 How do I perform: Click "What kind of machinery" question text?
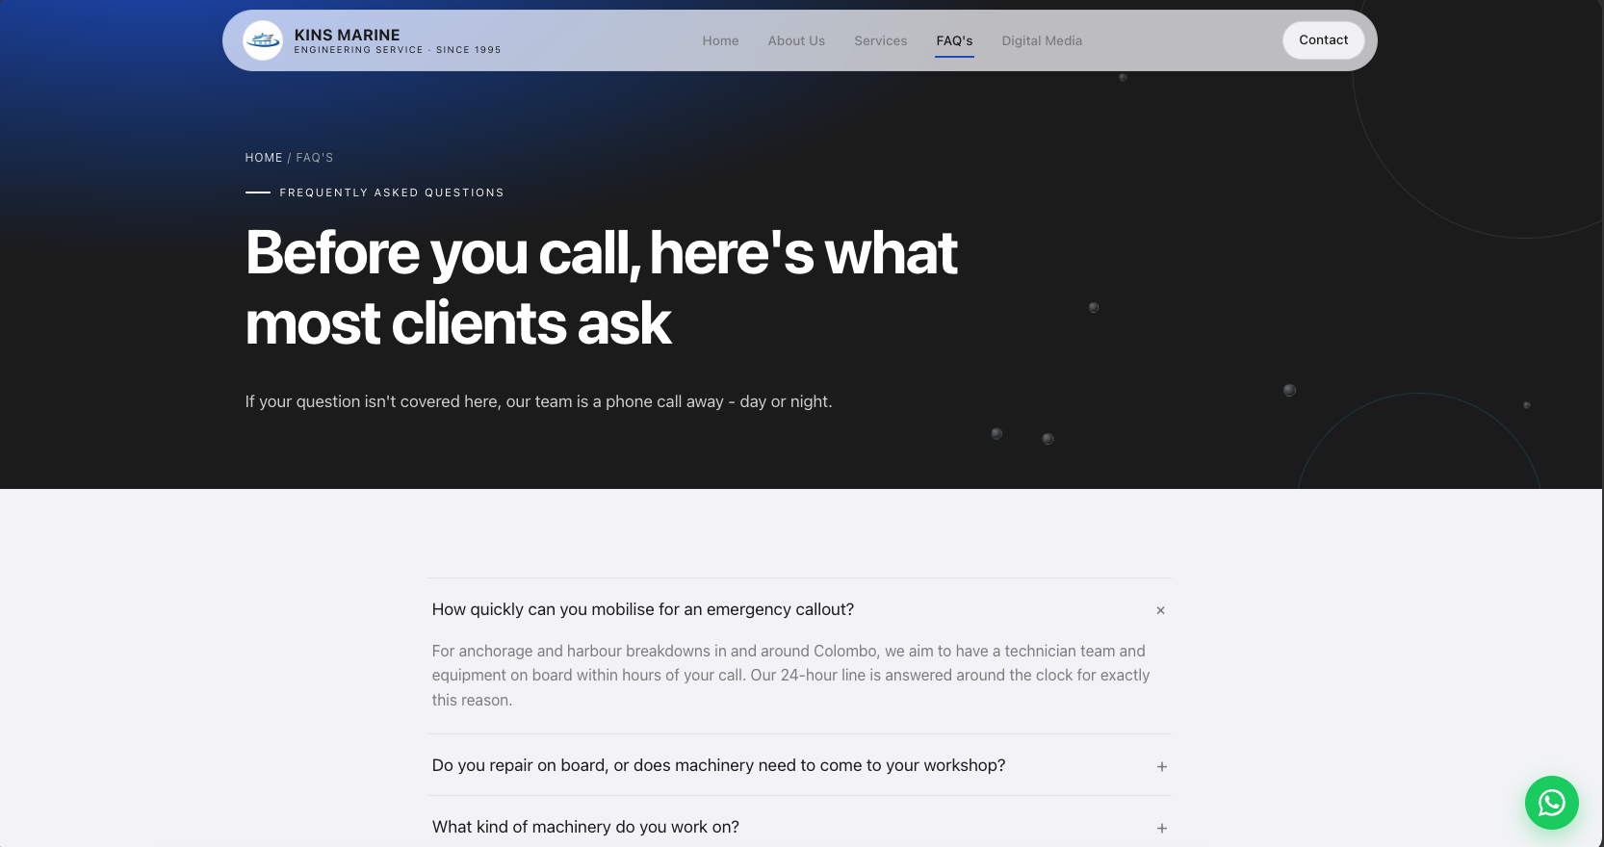coord(585,827)
